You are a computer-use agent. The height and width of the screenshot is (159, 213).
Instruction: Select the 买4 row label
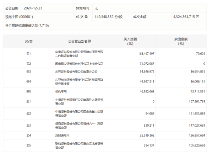(x=28, y=82)
